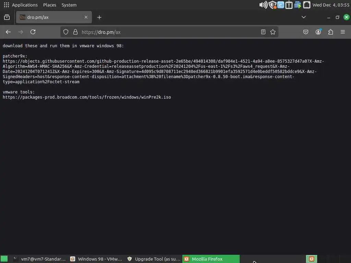This screenshot has height=263, width=351.
Task: Click the workspace switcher Firefox thumbnail
Action: (311, 259)
